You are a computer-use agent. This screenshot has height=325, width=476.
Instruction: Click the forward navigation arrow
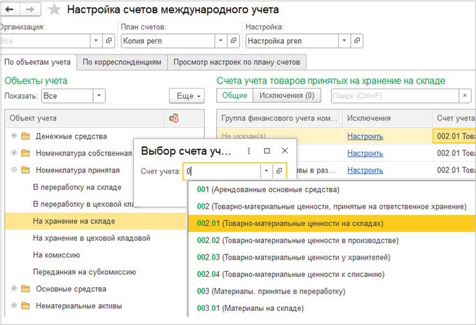point(31,10)
